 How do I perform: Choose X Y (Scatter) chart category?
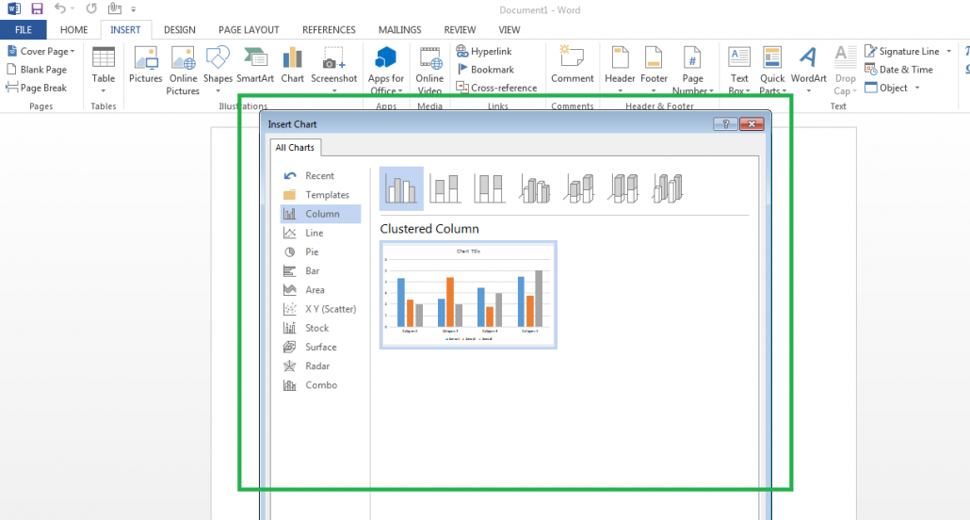pyautogui.click(x=330, y=309)
